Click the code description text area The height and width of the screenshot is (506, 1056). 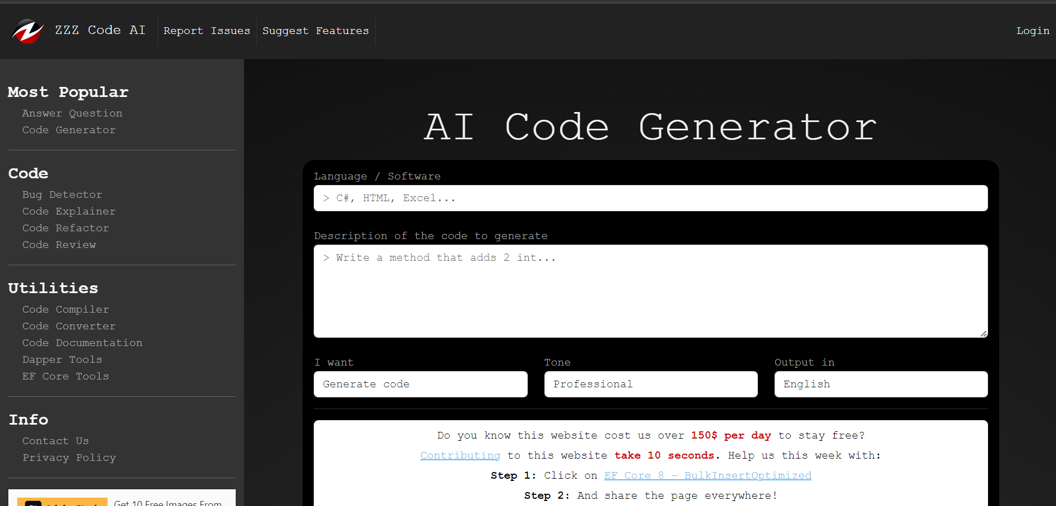pos(650,290)
